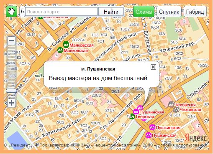Click house number 25C3

pyautogui.click(x=134, y=25)
